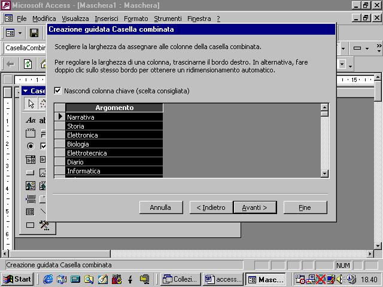This screenshot has height=287, width=383.
Task: Select the Select Objects arrow tool
Action: [31, 103]
